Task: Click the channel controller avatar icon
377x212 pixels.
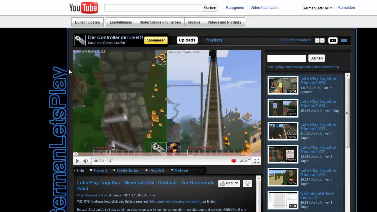Action: (x=80, y=40)
